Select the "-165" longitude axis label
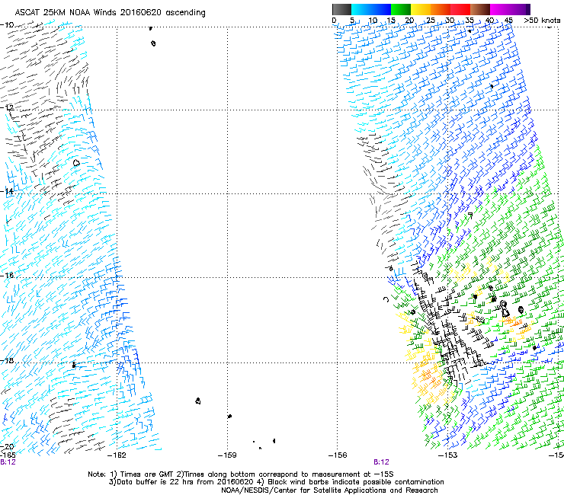 pyautogui.click(x=8, y=455)
